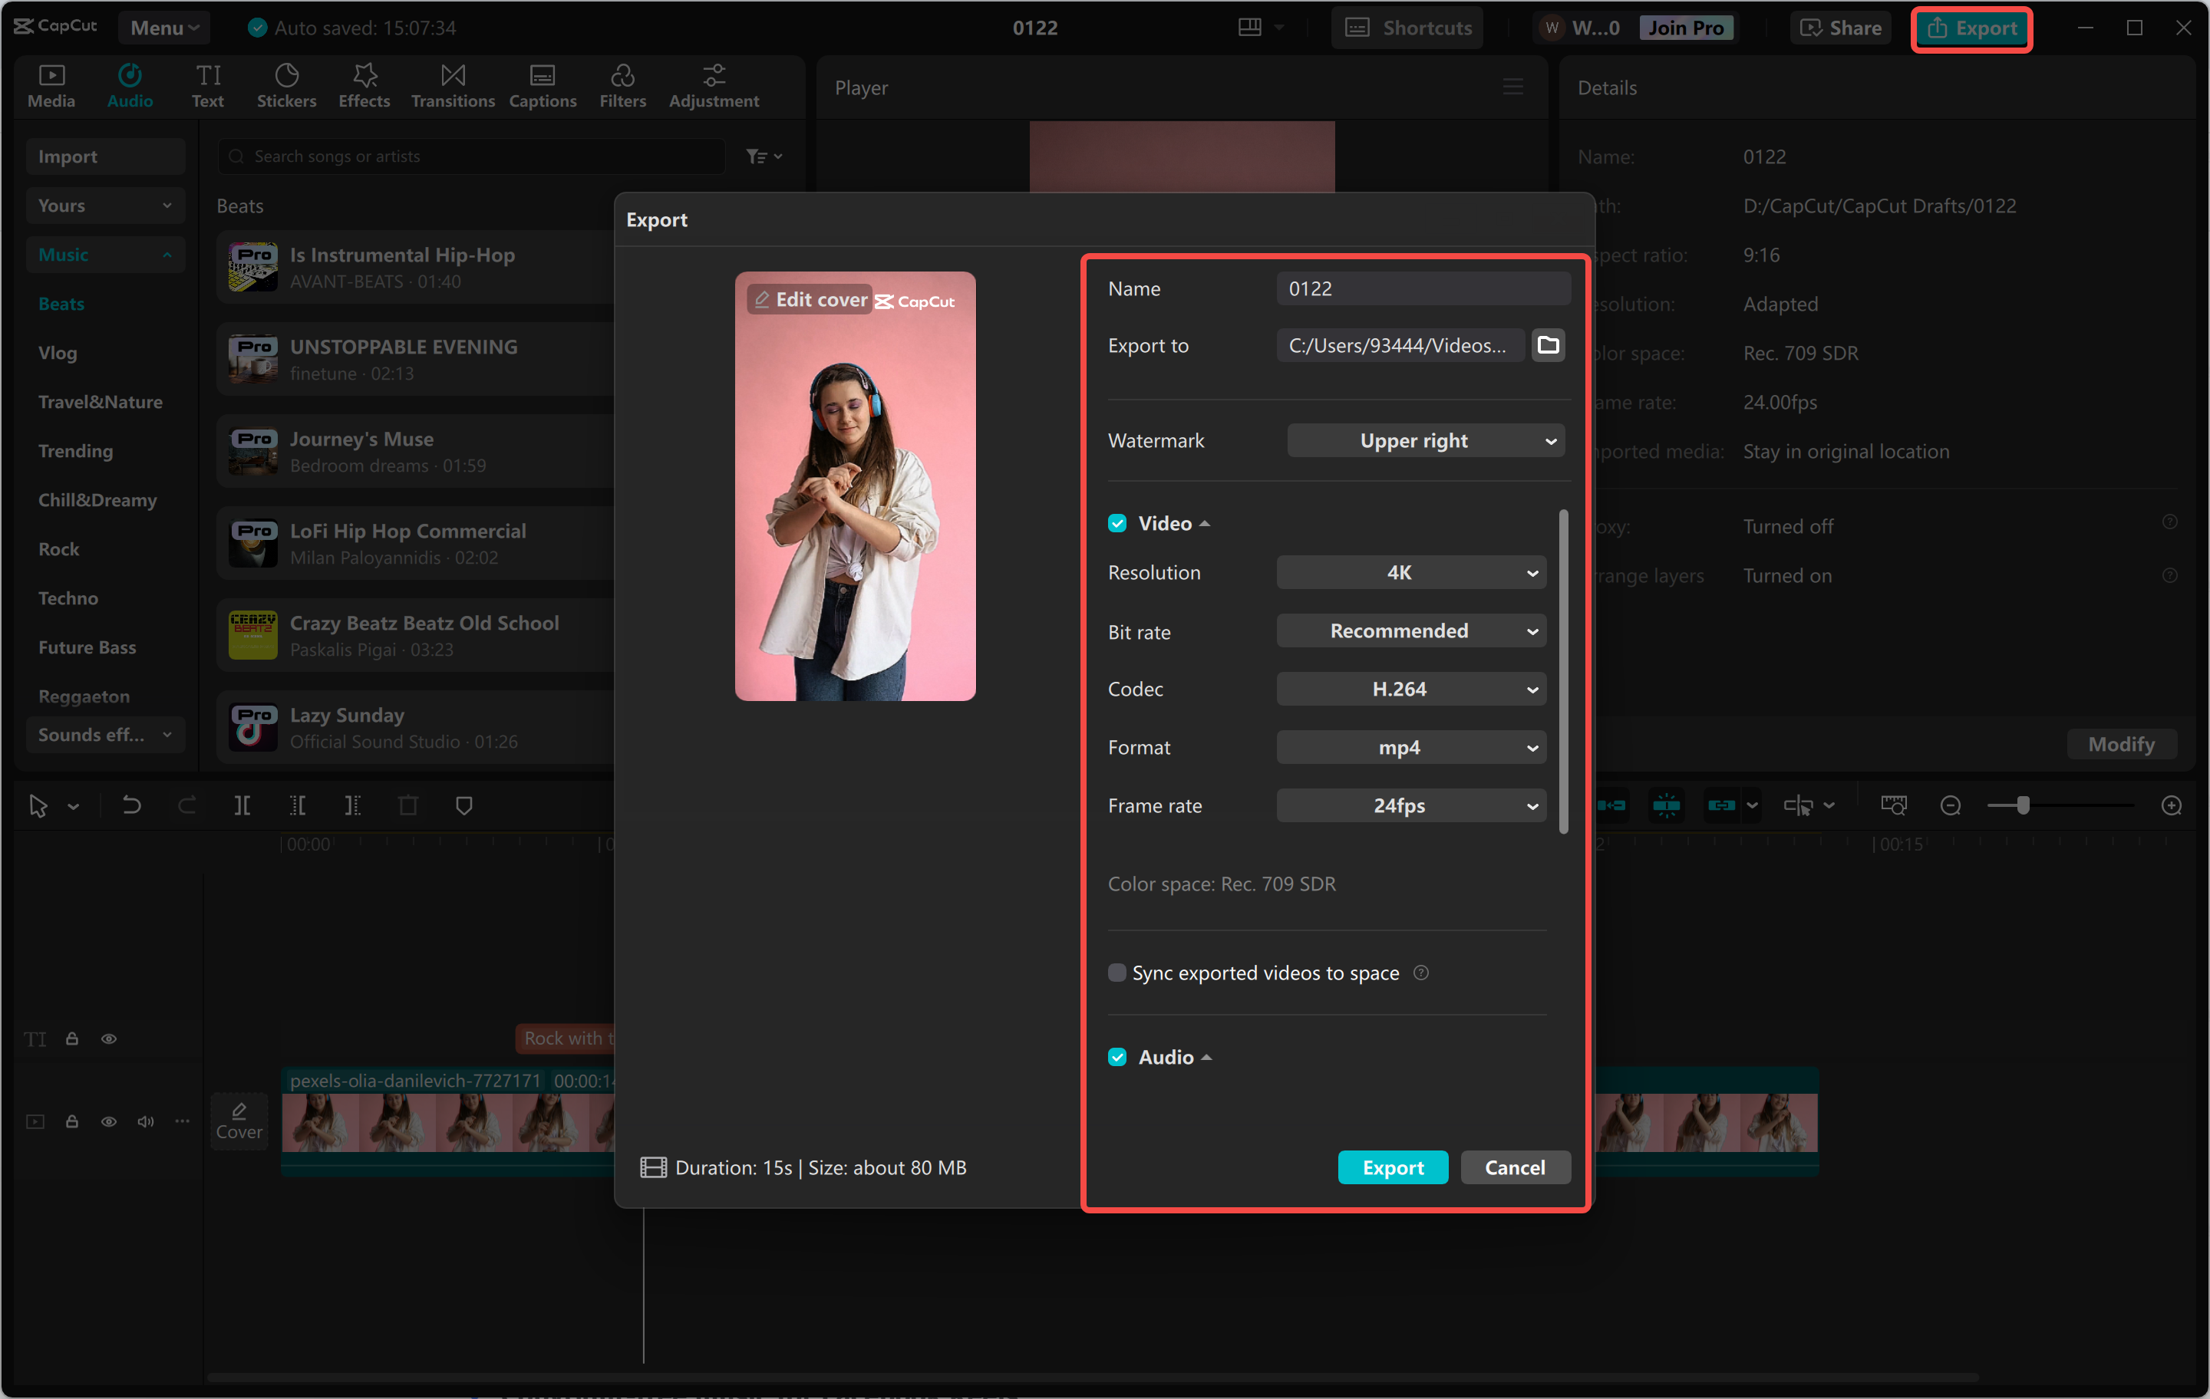The height and width of the screenshot is (1399, 2210).
Task: Click Edit cover on the video preview
Action: (809, 299)
